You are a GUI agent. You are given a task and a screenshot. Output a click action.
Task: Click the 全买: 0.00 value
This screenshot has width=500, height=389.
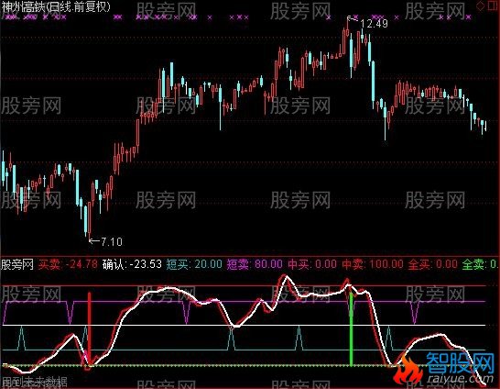[433, 264]
